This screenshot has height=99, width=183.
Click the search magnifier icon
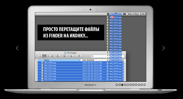92,56
